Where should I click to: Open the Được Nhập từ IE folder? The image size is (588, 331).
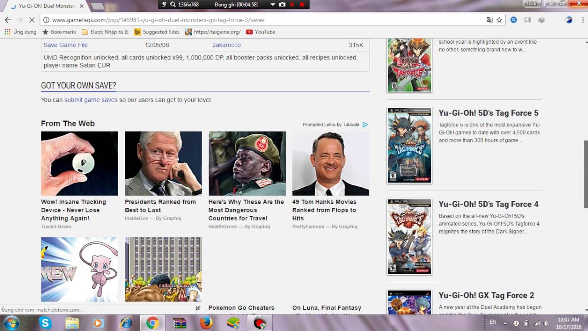[105, 32]
